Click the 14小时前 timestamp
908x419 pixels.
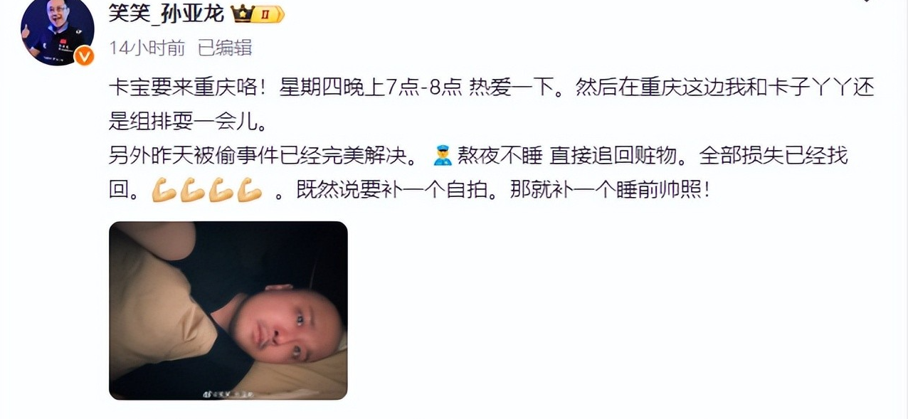pos(147,48)
